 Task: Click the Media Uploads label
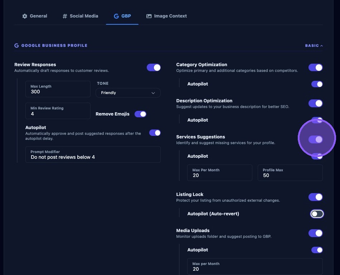[x=193, y=231]
